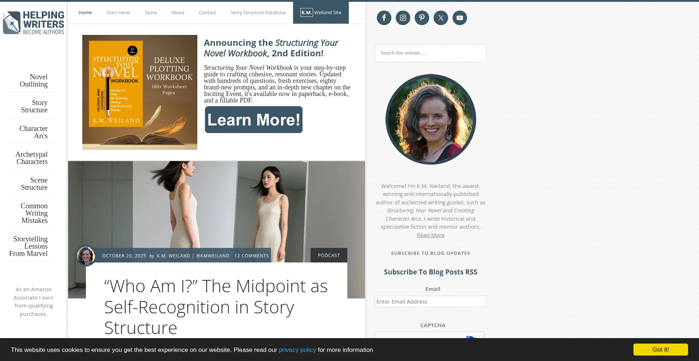The image size is (699, 361).
Task: Open the 12 Comments link
Action: 252,256
